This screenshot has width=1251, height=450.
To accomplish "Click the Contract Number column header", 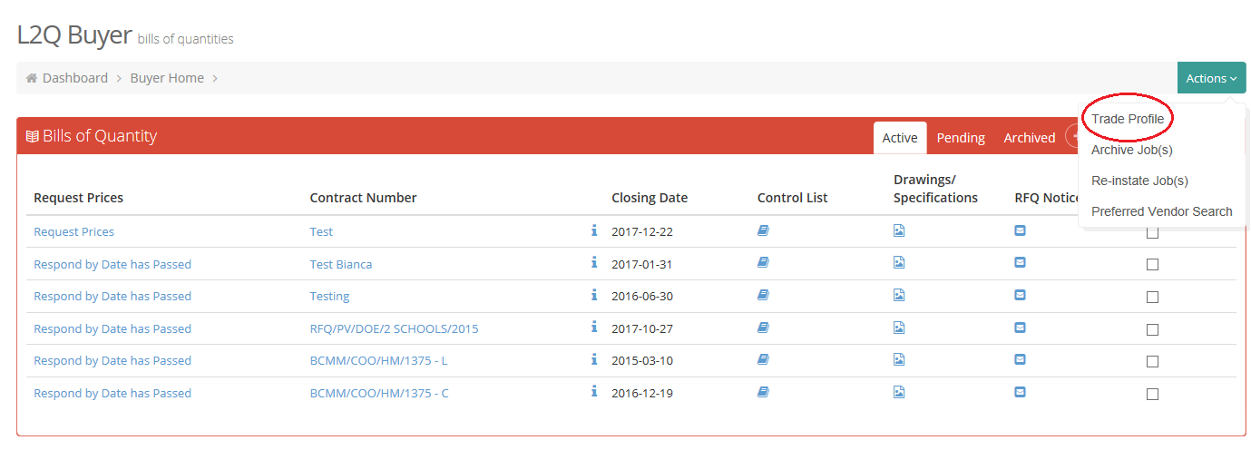I will (x=363, y=197).
